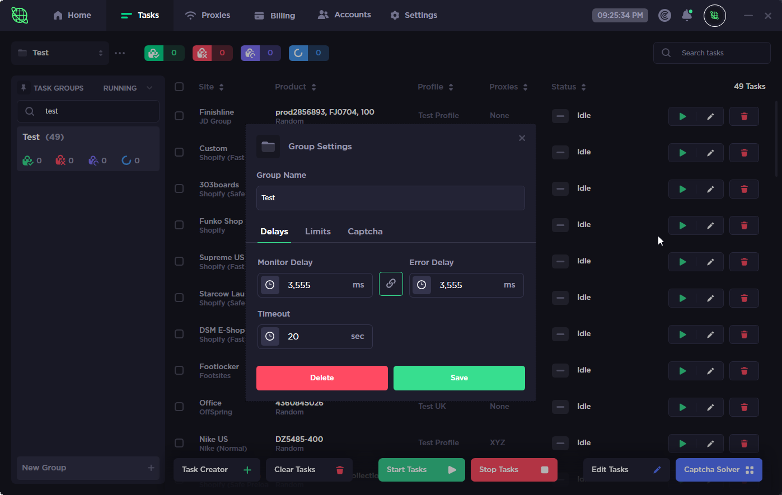Screen dimensions: 782x495
Task: Switch to the Limits tab
Action: (x=318, y=232)
